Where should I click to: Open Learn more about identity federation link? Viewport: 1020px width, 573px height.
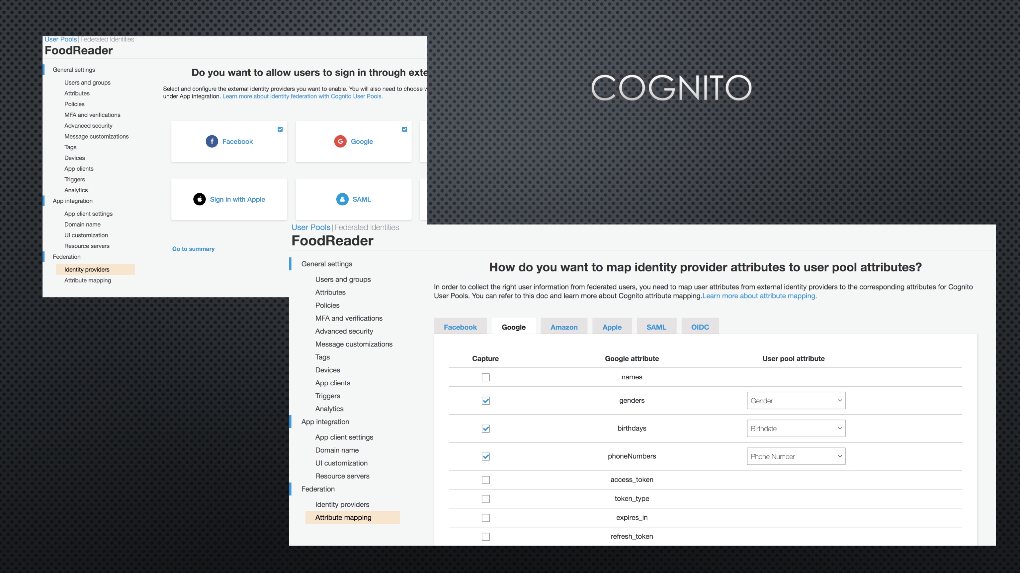click(x=302, y=96)
